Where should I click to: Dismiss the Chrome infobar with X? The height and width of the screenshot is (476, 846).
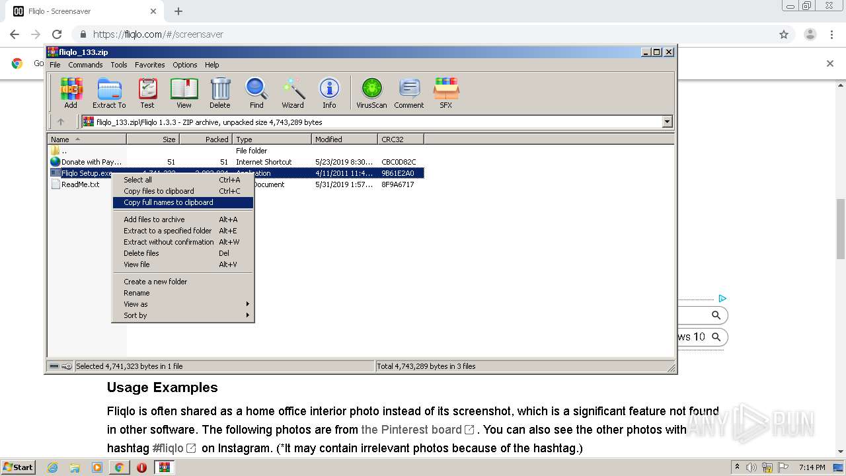[830, 63]
